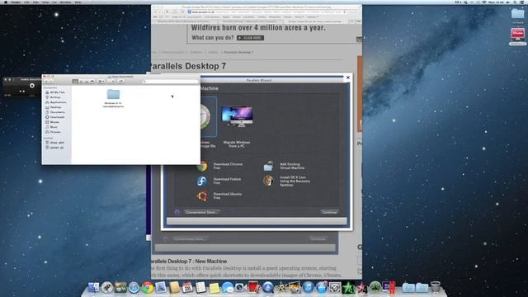Click the Finder share button
Screen dimensions: 528x297
coord(121,82)
